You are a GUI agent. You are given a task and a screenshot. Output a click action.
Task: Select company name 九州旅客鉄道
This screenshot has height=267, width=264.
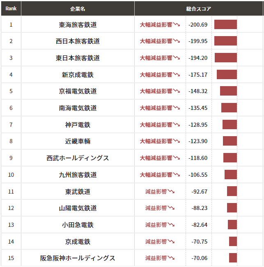point(78,175)
